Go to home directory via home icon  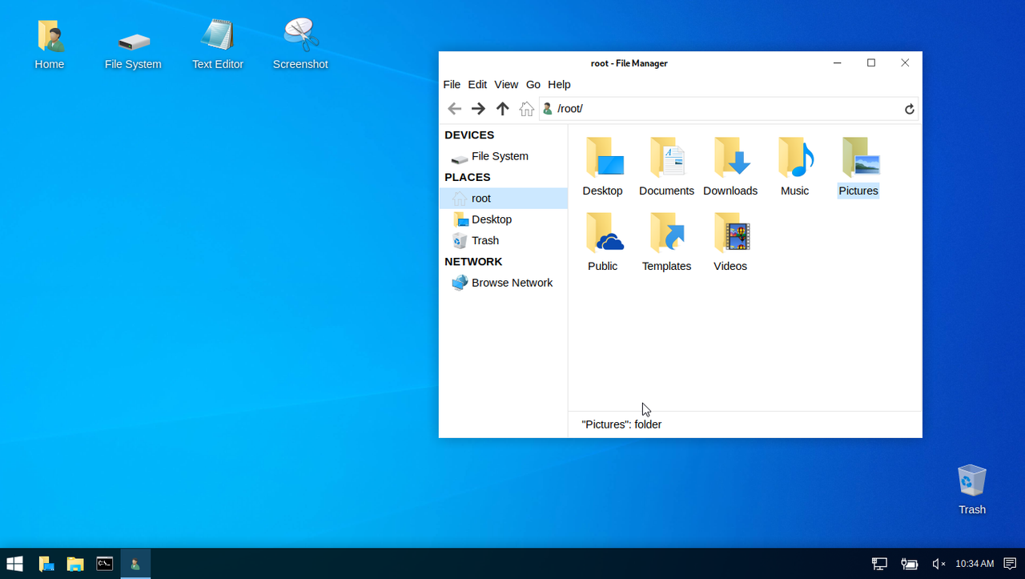pyautogui.click(x=526, y=108)
